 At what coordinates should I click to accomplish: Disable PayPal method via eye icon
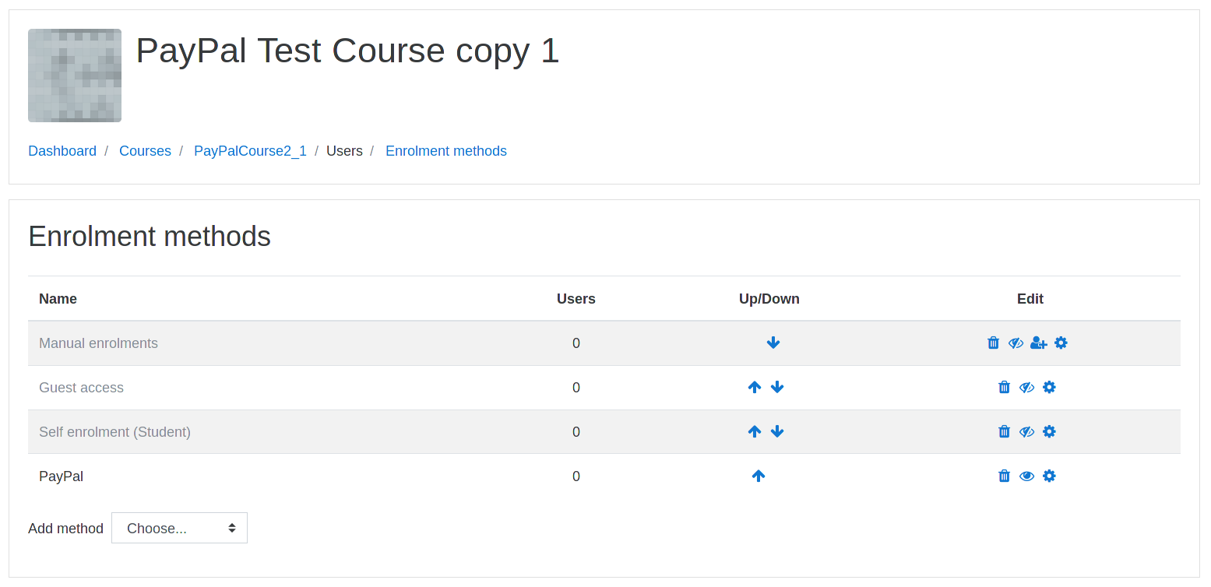pos(1026,476)
